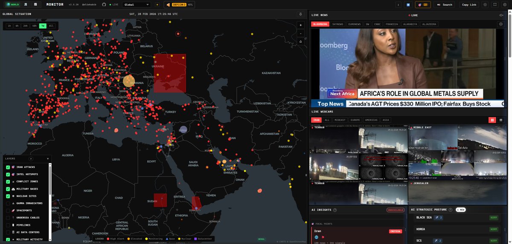Toggle the brightness theme sun icon
This screenshot has height=244, width=512.
tap(485, 4)
